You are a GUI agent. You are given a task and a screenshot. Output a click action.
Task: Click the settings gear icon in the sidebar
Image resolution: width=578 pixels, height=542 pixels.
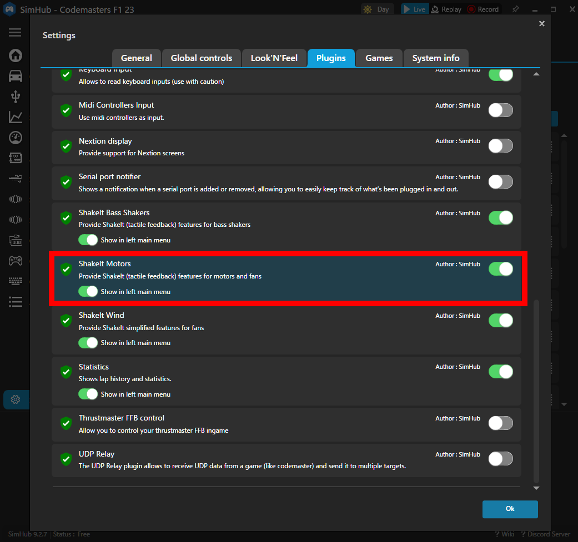[x=16, y=399]
